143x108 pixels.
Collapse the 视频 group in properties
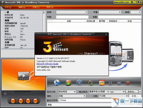(3, 20)
